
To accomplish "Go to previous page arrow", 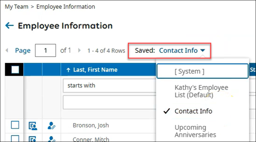I will pyautogui.click(x=7, y=50).
